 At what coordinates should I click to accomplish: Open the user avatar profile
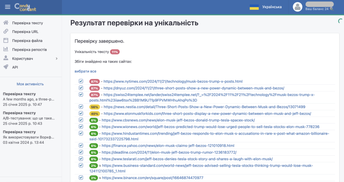coord(298,7)
